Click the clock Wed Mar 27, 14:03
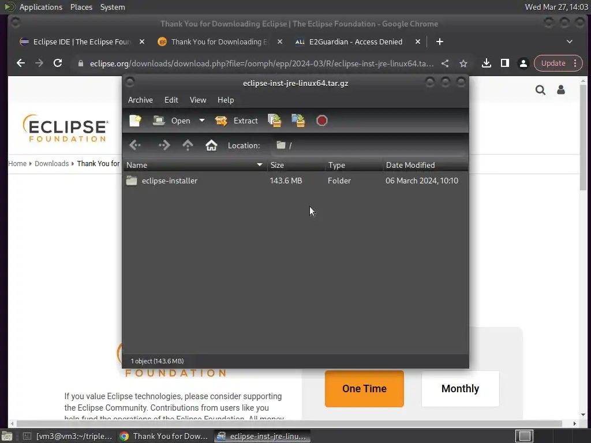 pos(556,7)
